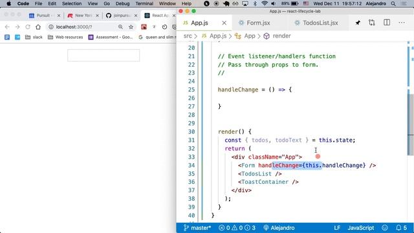Click the browser forward arrow

17,27
